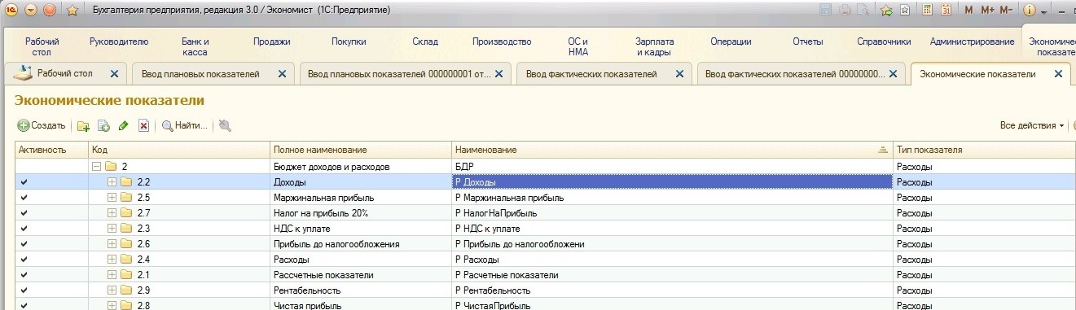The width and height of the screenshot is (1076, 310).
Task: Create a new group folder icon
Action: (83, 125)
